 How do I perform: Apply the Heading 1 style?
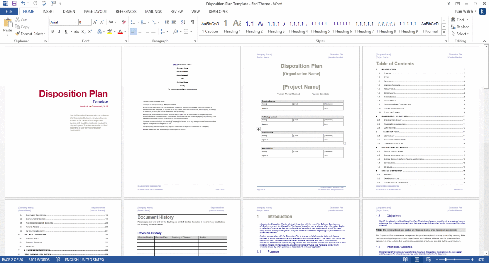click(232, 27)
